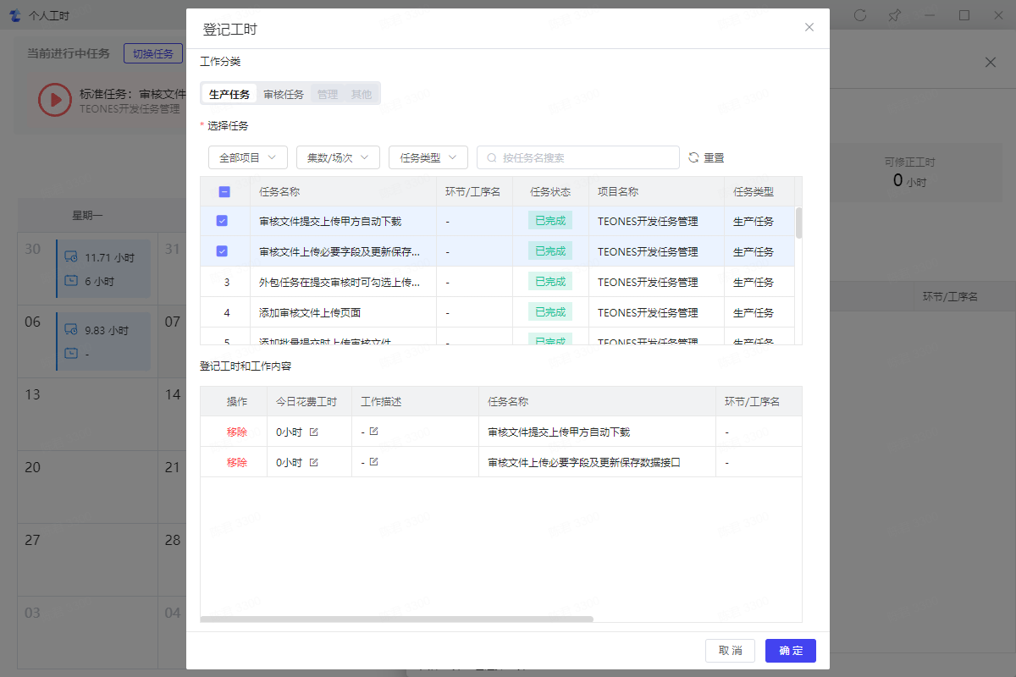The image size is (1016, 677).
Task: Select the 生产任务 category tab
Action: (x=229, y=94)
